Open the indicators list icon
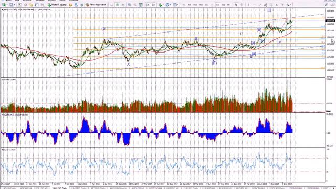 coord(160,5)
